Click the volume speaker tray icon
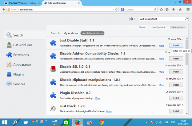 (161, 122)
